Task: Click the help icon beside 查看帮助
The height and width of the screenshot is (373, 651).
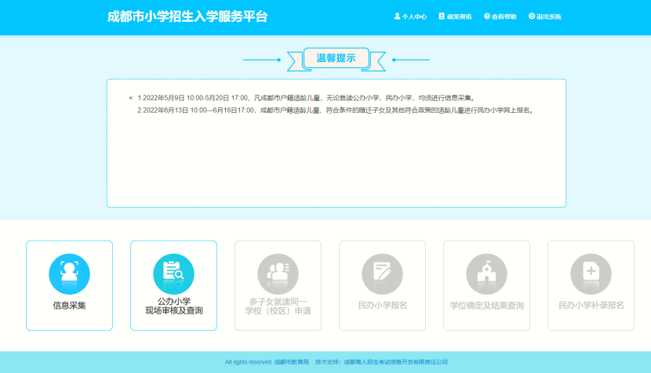Action: [x=486, y=16]
